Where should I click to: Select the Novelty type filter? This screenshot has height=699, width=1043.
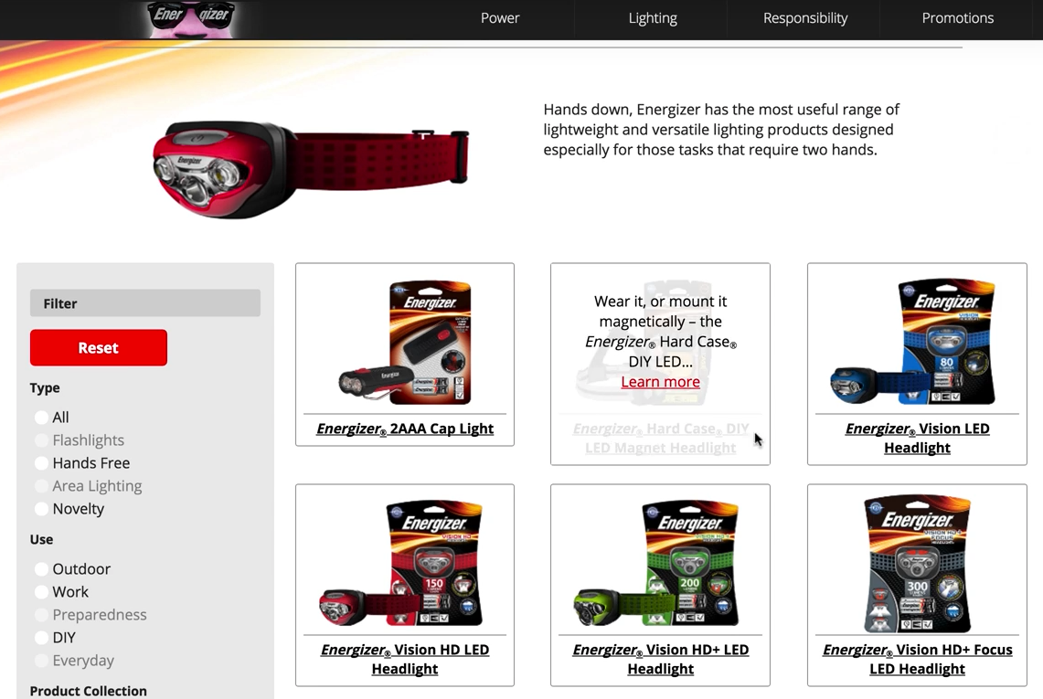pos(41,509)
